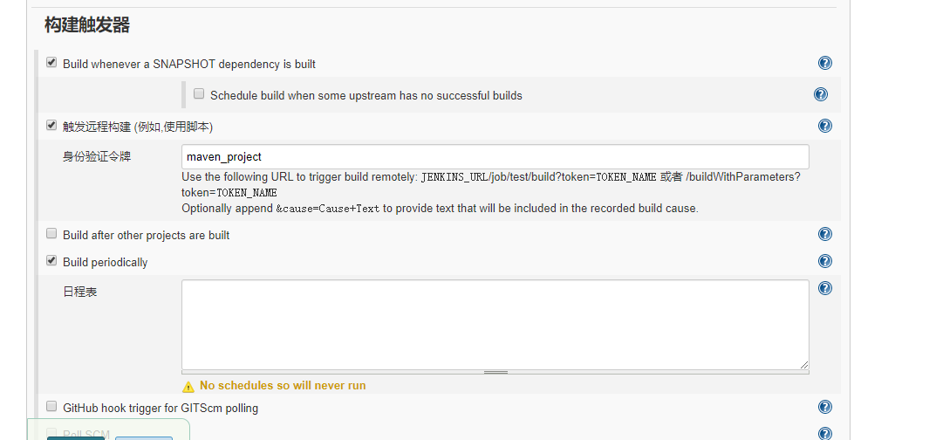936x440 pixels.
Task: Uncheck Build whenever a SNAPSHOT dependency is built
Action: click(x=51, y=63)
